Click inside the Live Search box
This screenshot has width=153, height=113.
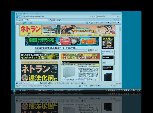107,17
